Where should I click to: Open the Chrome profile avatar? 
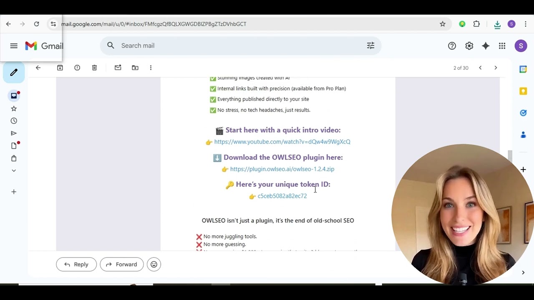pos(511,24)
